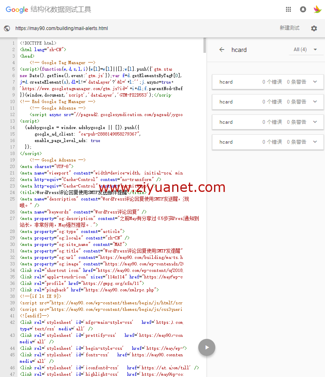Click the <![endif]--> comment line

[35, 316]
